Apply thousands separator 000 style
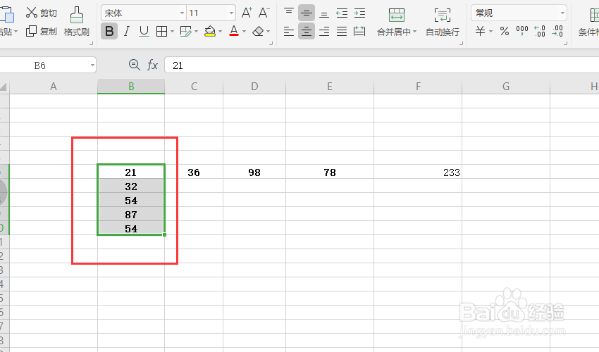This screenshot has width=599, height=352. pyautogui.click(x=522, y=30)
